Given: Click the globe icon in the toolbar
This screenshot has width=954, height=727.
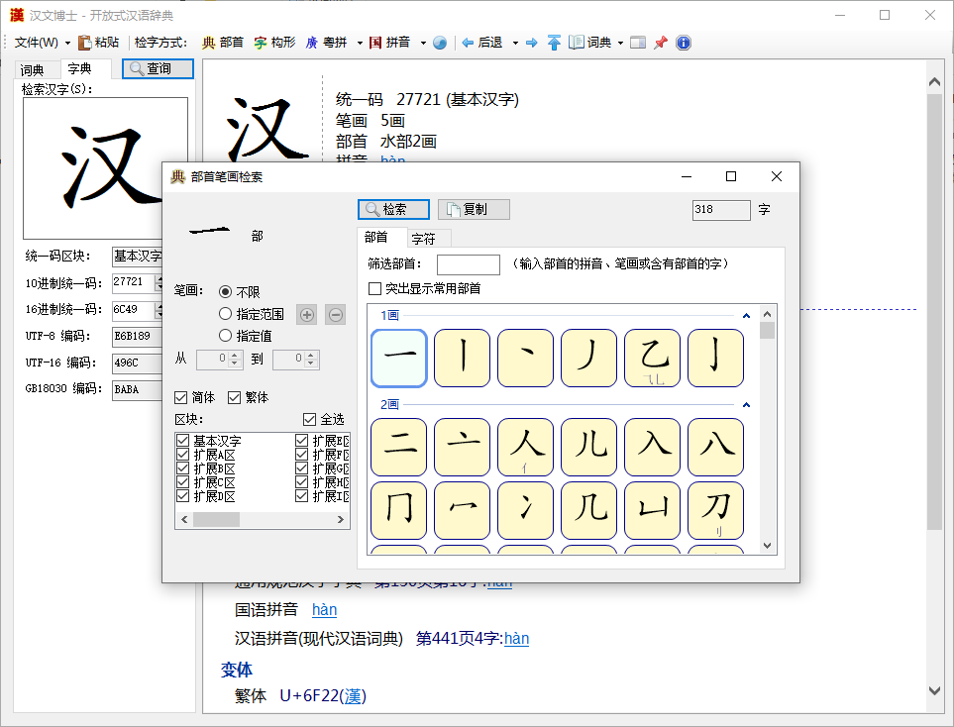Looking at the screenshot, I should [440, 43].
